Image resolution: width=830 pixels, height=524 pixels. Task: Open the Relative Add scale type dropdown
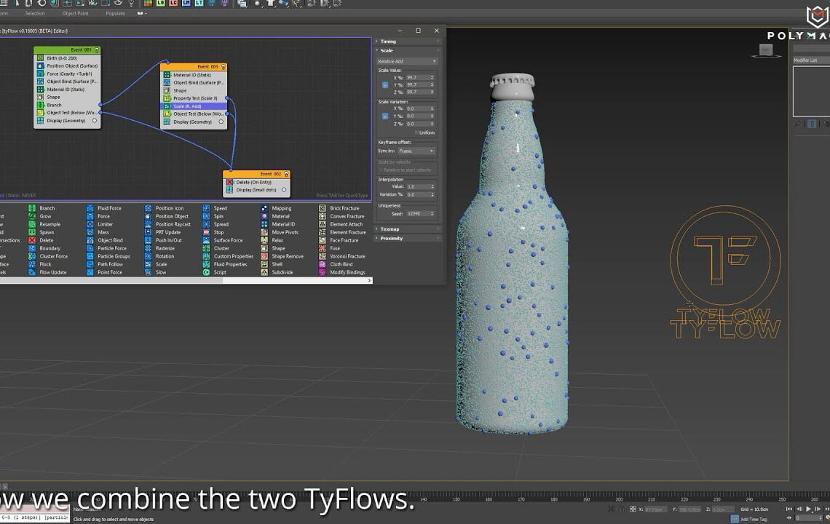(x=406, y=61)
